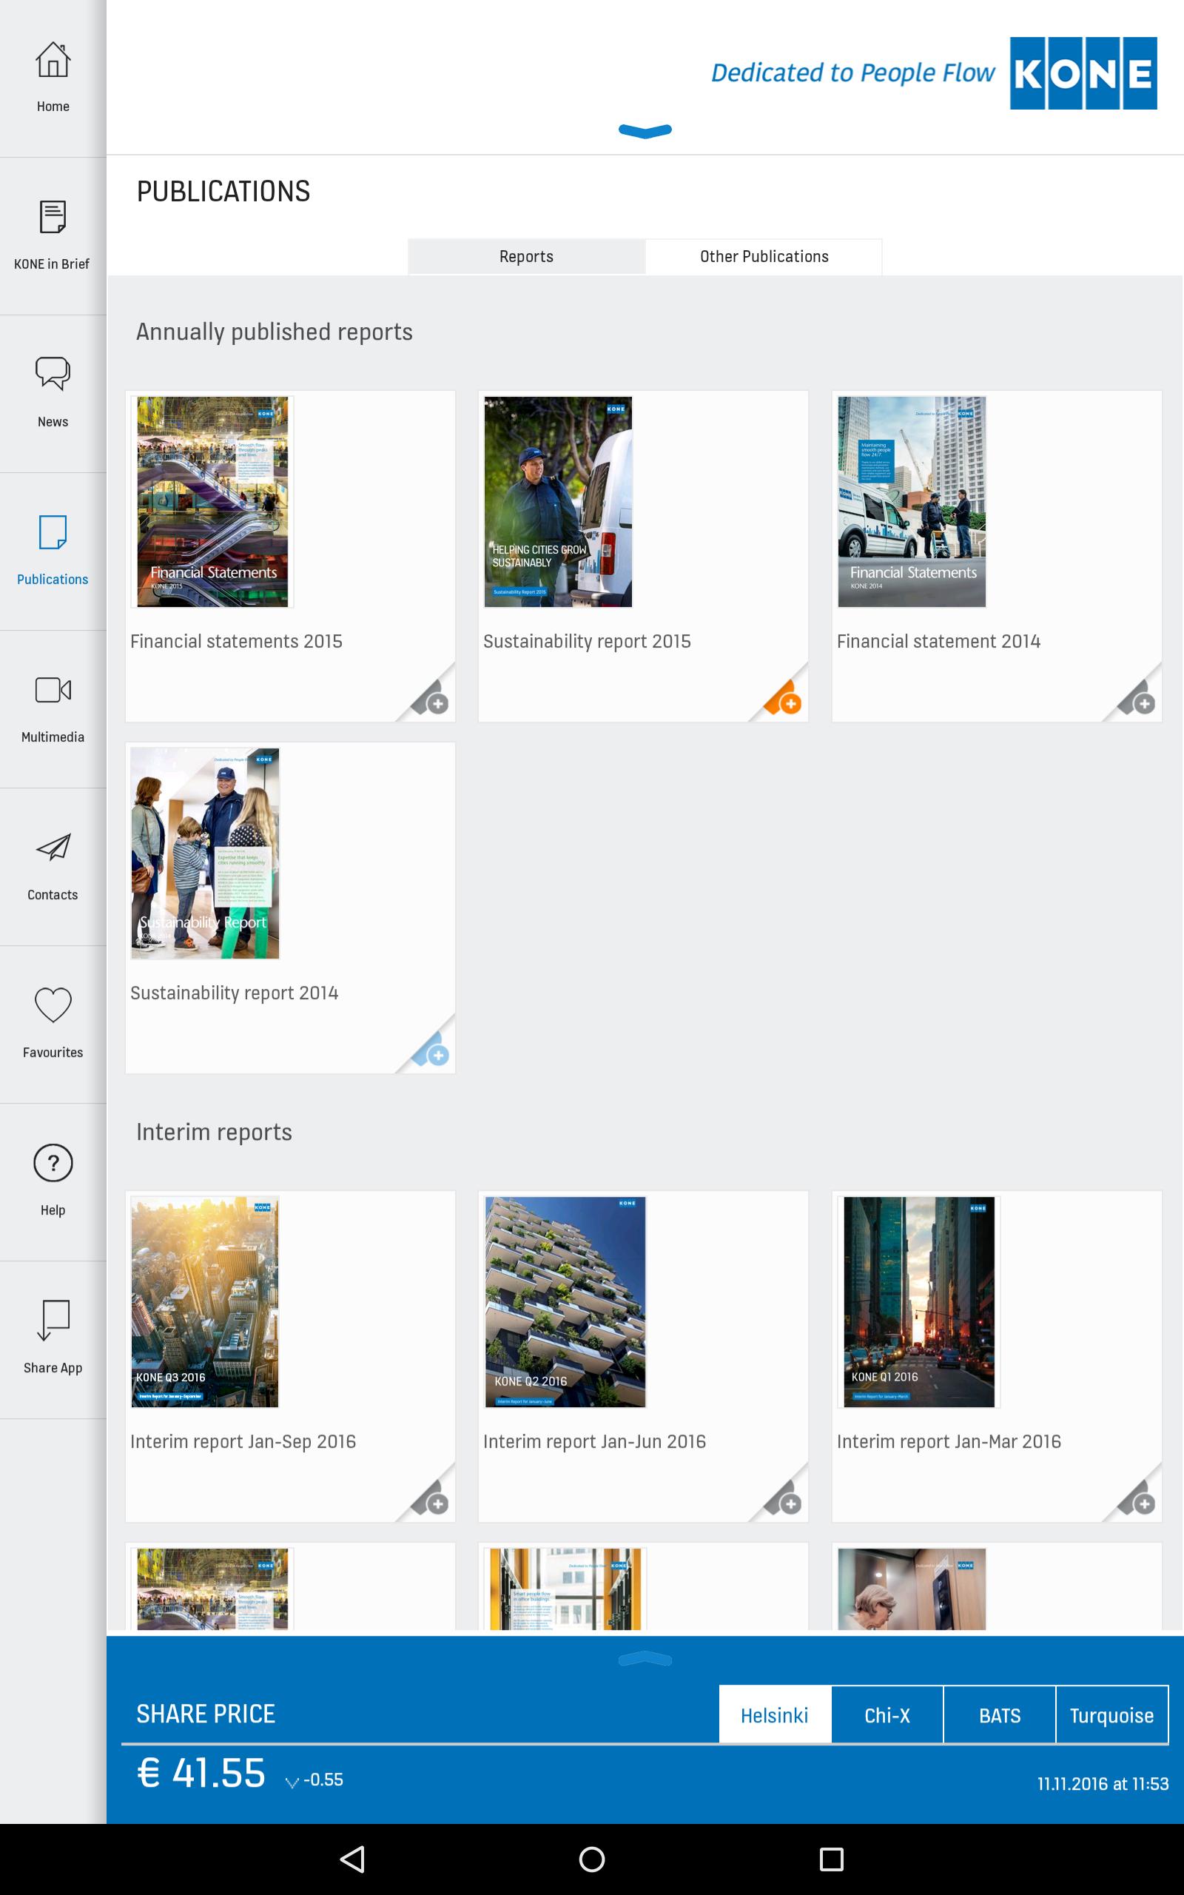Click 'Annually published reports' heading

(274, 332)
